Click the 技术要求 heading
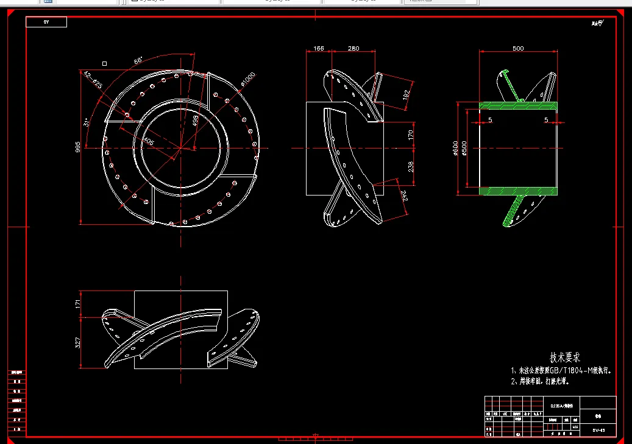 565,358
